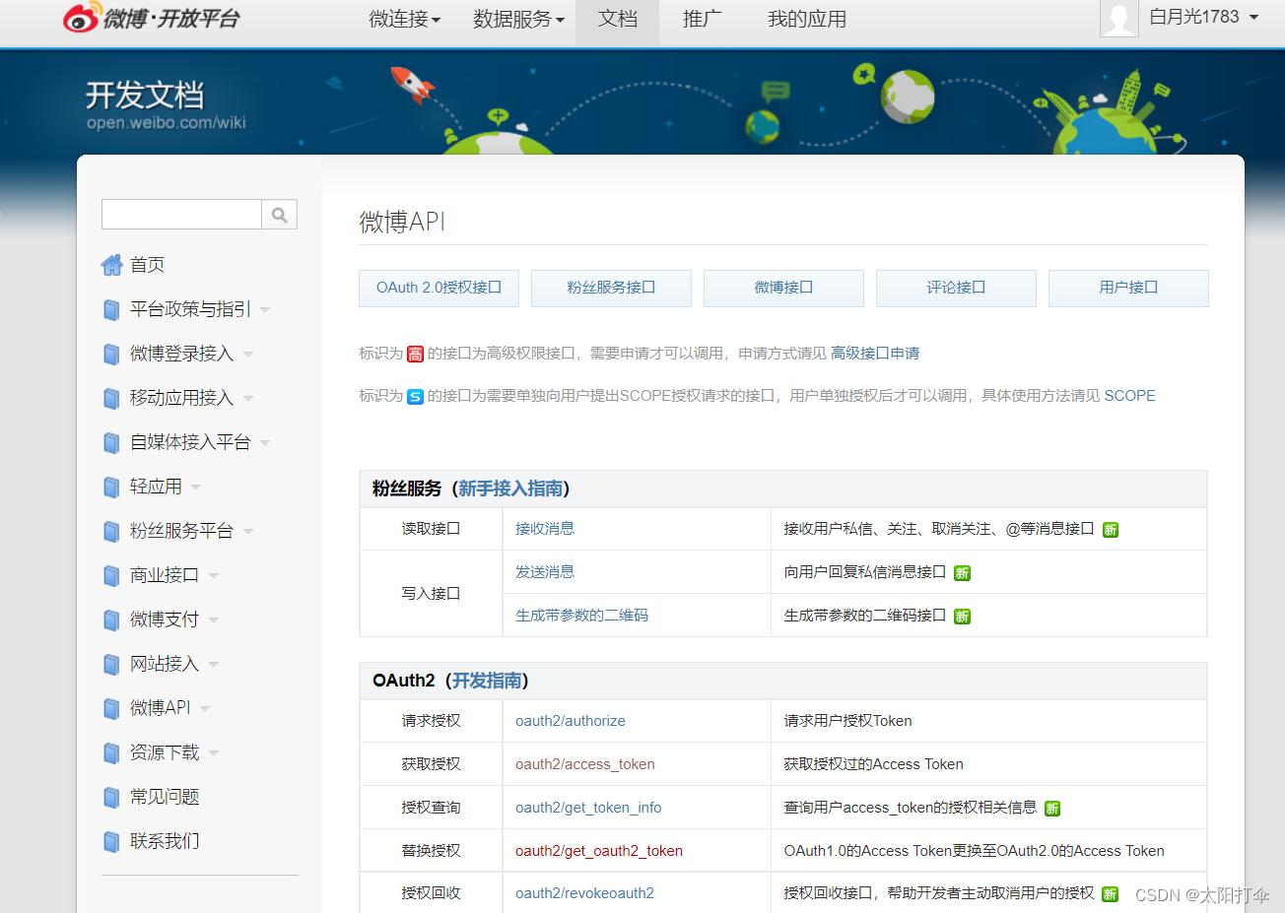Click the sidebar search input field

point(181,214)
